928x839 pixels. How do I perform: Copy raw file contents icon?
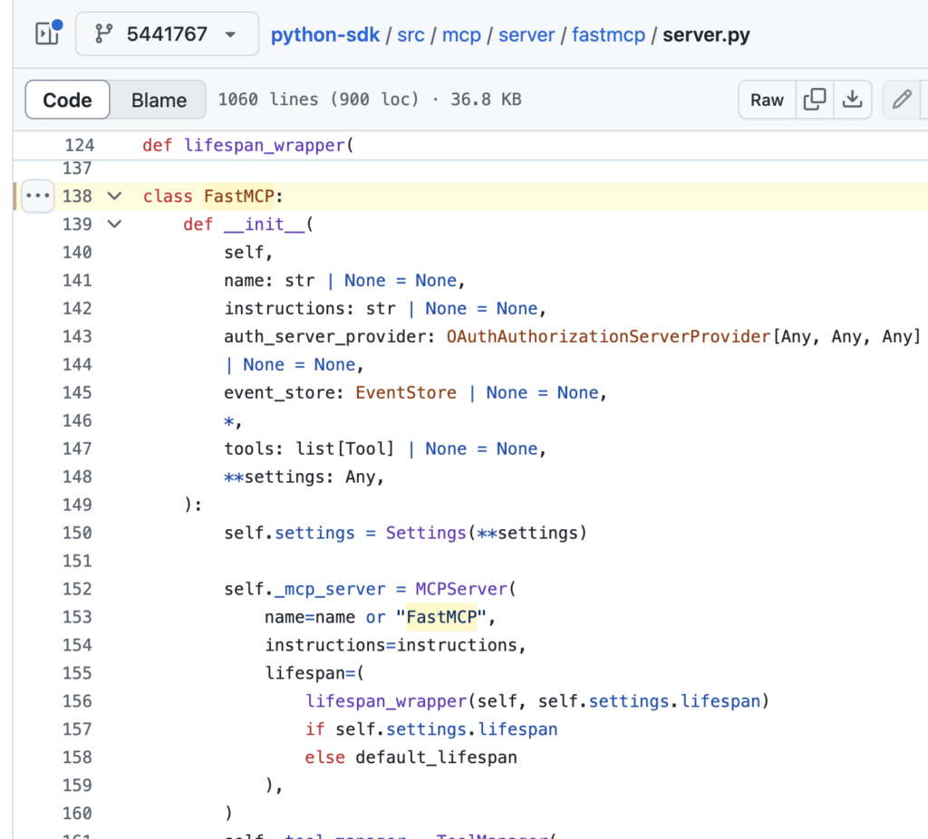[x=815, y=100]
